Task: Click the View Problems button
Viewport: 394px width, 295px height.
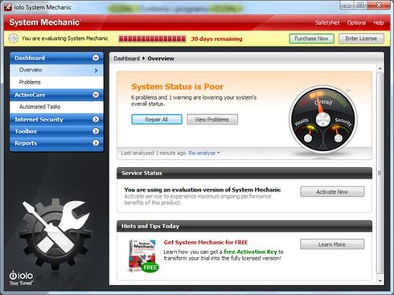Action: [x=212, y=120]
